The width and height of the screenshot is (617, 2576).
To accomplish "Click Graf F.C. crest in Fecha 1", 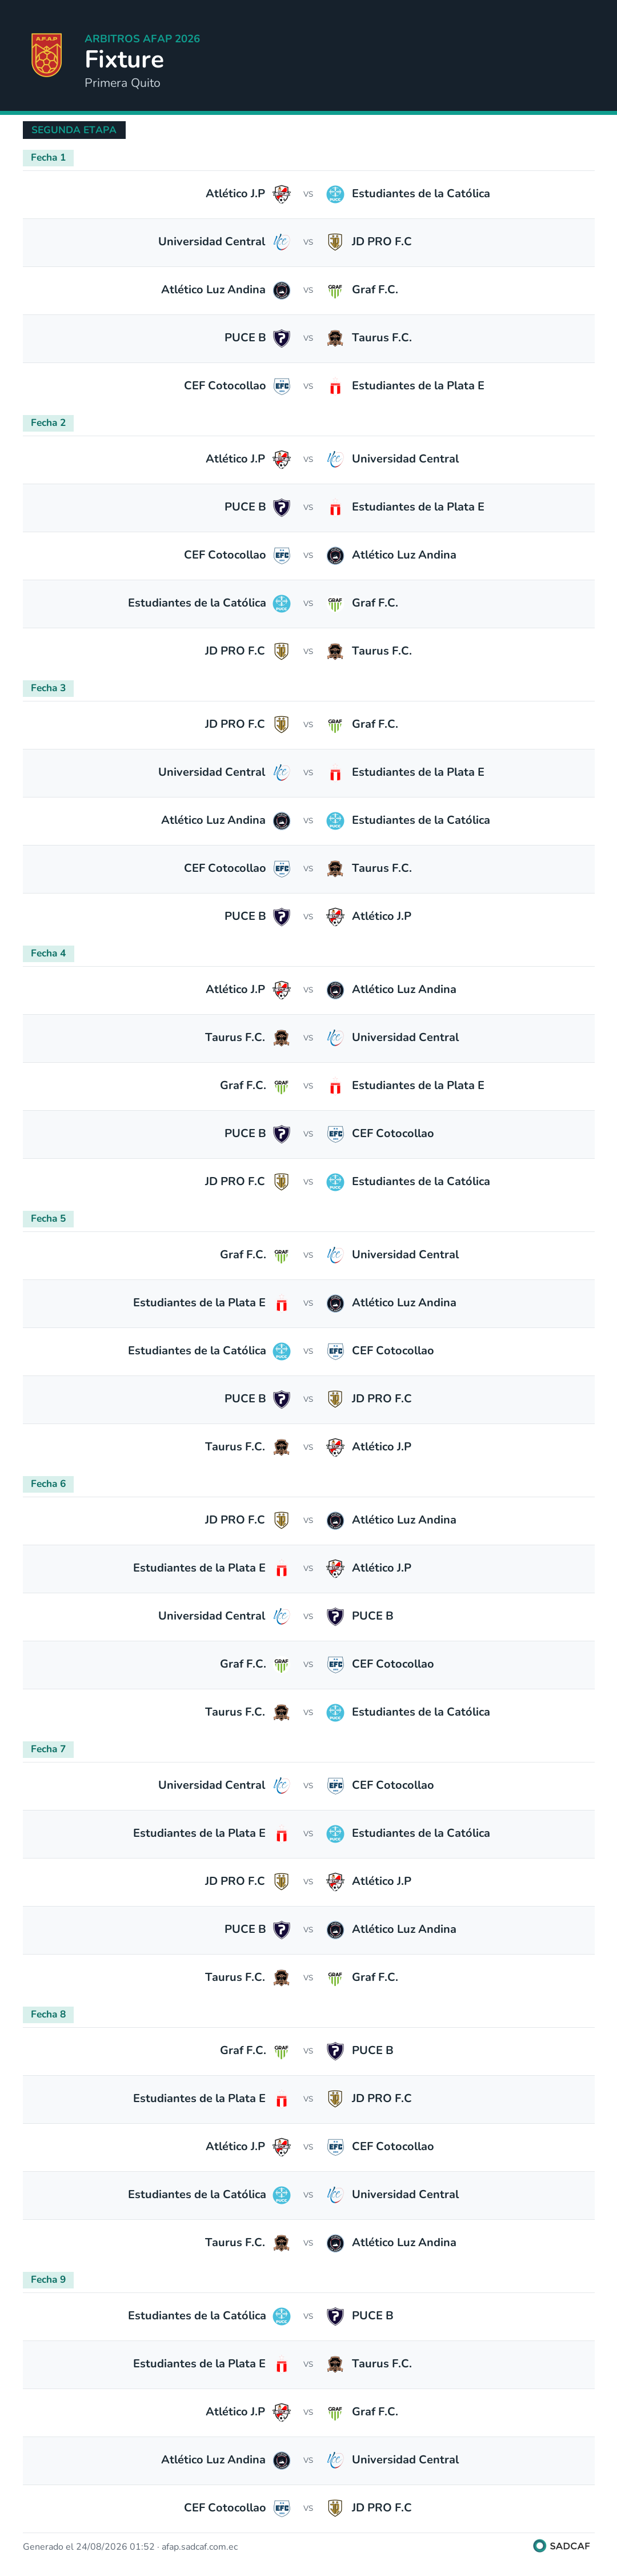I will pyautogui.click(x=335, y=290).
